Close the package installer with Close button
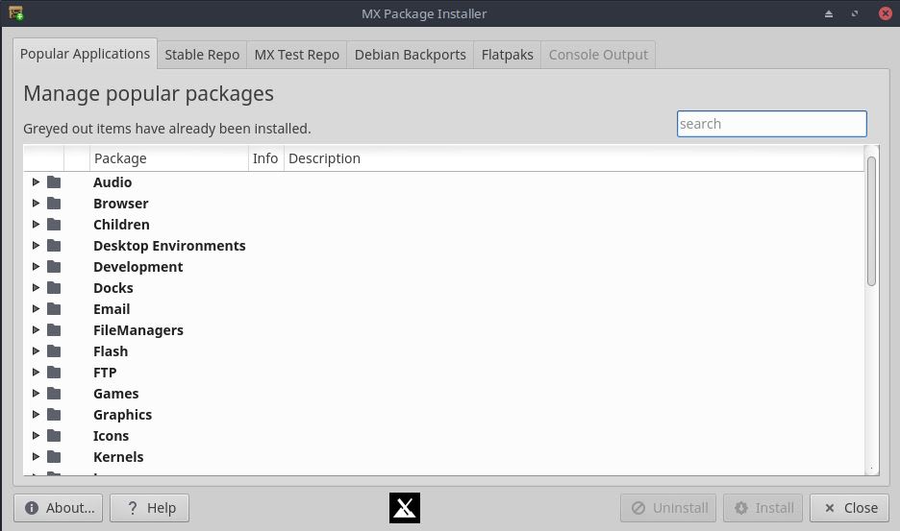The image size is (900, 531). [x=849, y=508]
